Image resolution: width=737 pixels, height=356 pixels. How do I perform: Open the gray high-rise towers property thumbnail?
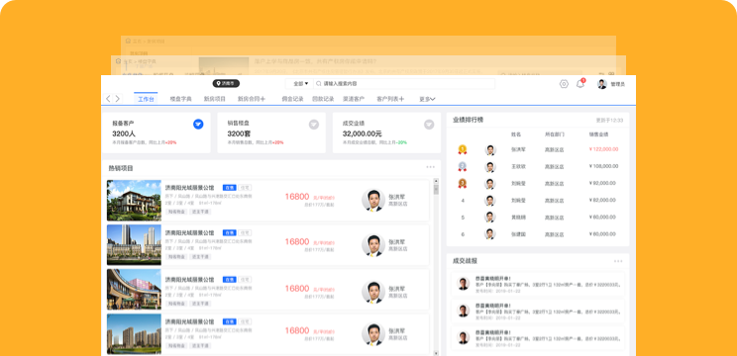[134, 245]
